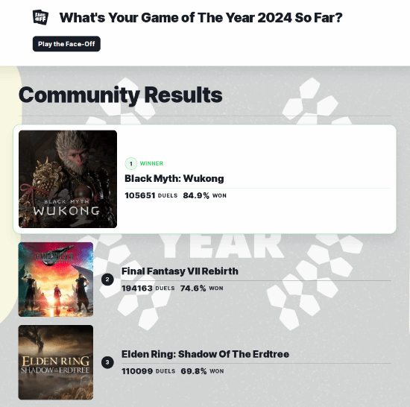
Task: Click the Play the Face-Off button
Action: 66,44
